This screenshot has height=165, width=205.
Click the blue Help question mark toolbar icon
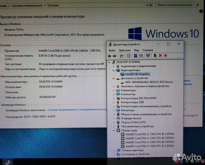[135, 56]
